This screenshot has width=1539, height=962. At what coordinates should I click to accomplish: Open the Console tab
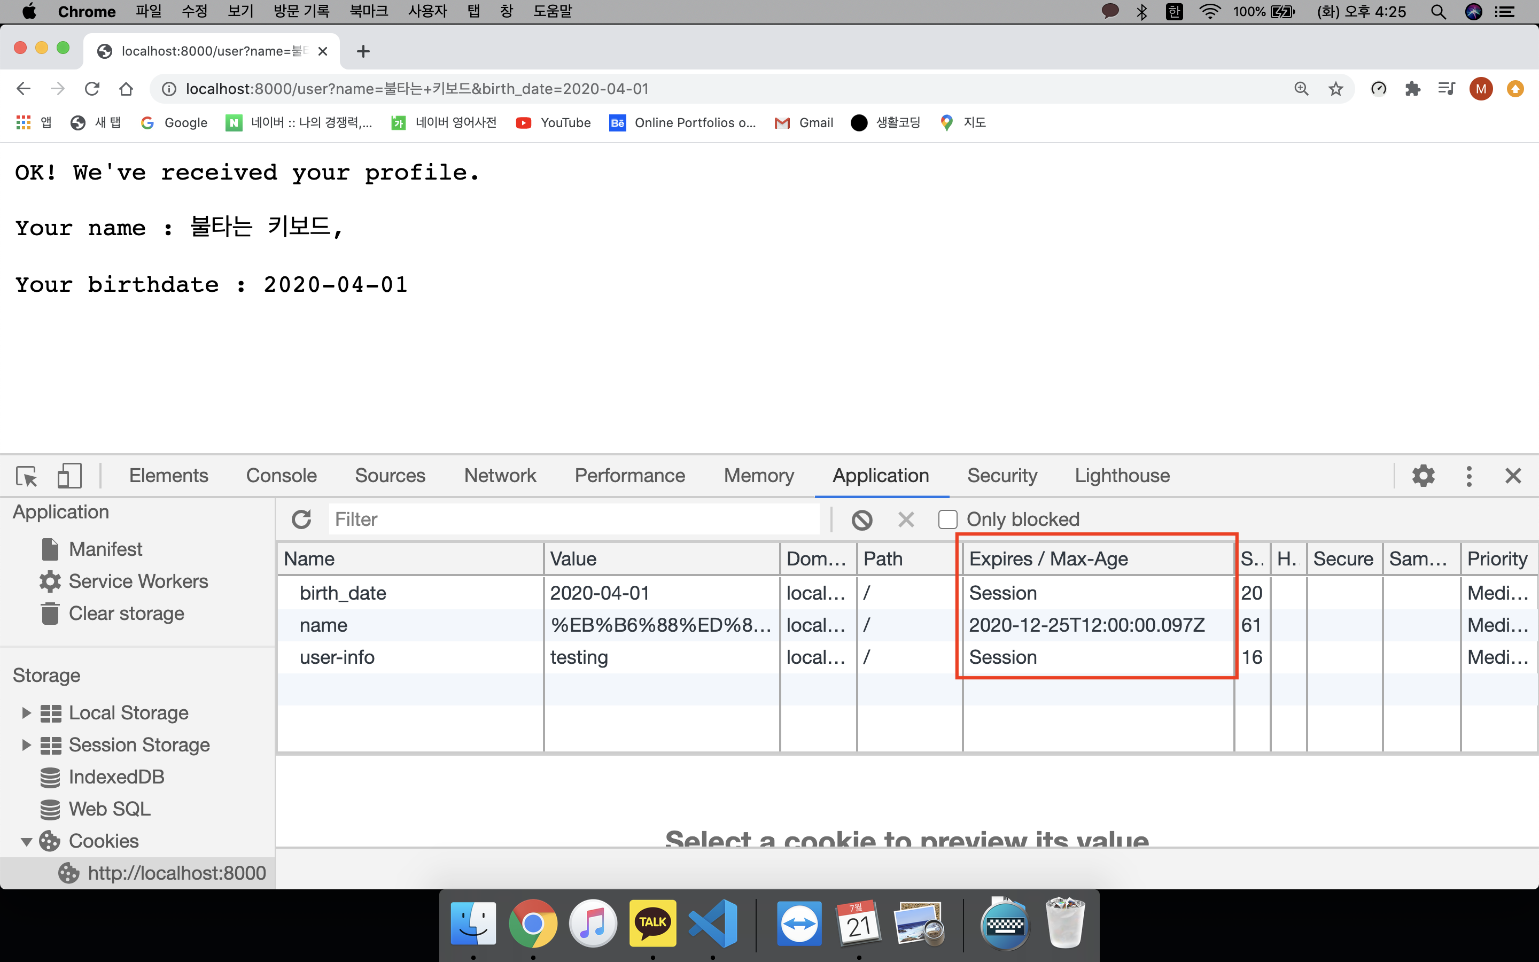pos(281,476)
